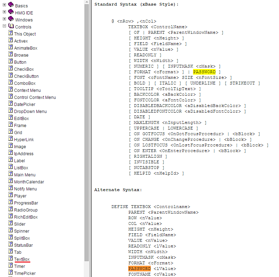Go to the RichEditBox page

(x=26, y=217)
